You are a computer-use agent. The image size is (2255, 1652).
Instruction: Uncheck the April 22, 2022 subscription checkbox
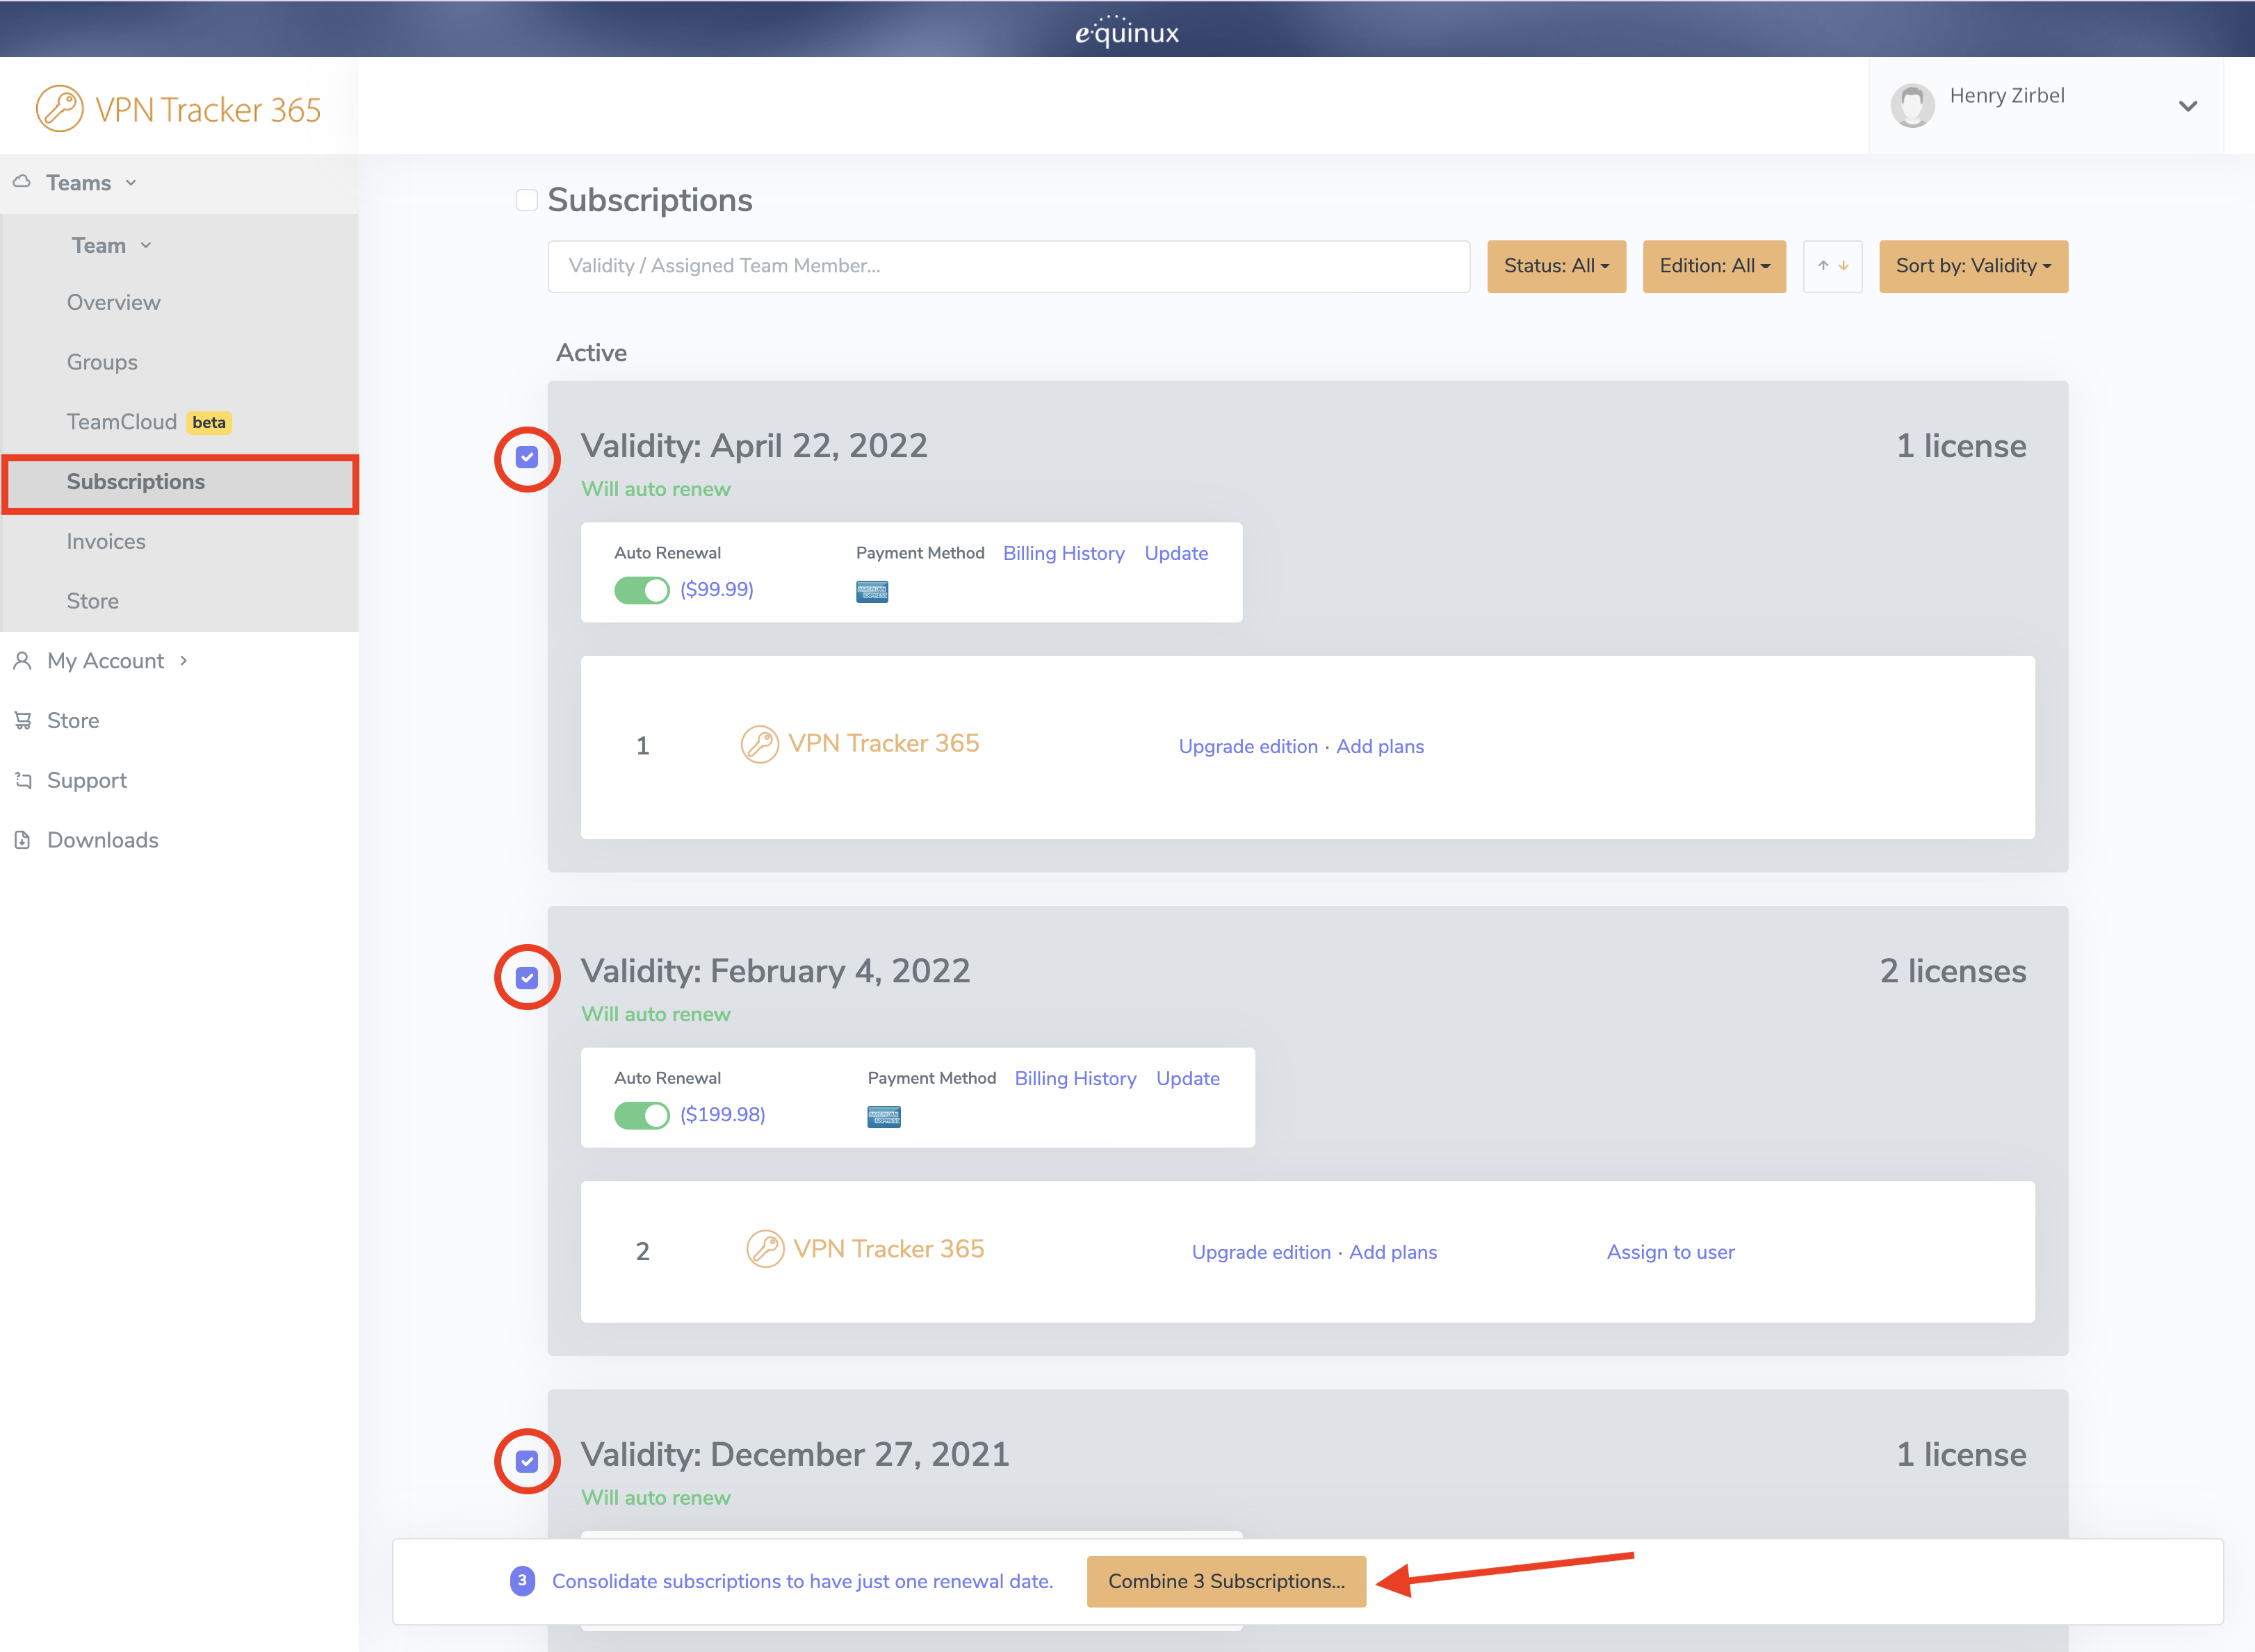[527, 458]
